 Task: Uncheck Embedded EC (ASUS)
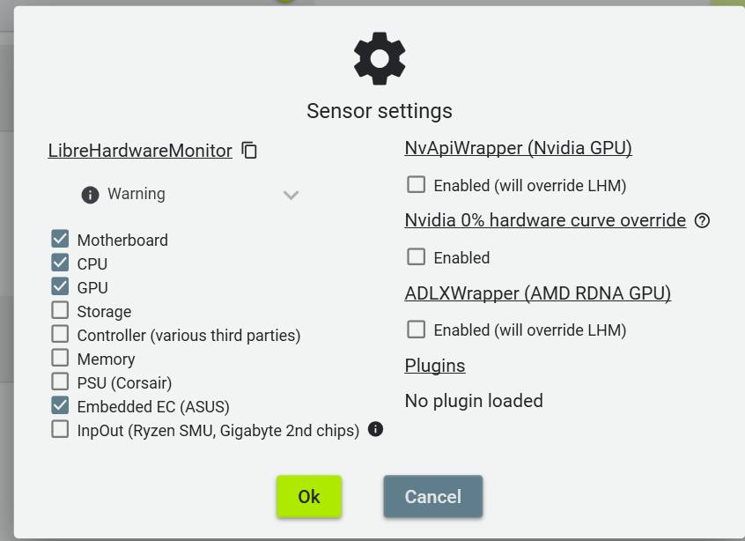[x=60, y=405]
